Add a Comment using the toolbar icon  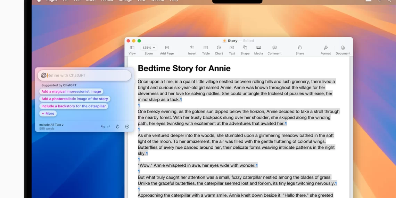tap(274, 48)
